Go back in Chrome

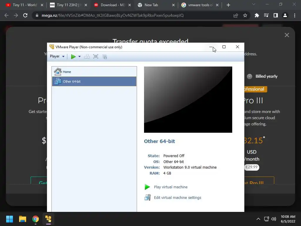tap(6, 15)
